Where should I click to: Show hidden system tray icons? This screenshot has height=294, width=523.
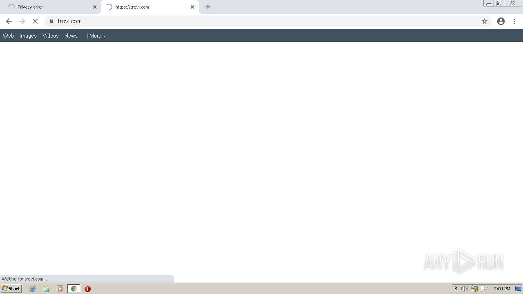pyautogui.click(x=456, y=289)
